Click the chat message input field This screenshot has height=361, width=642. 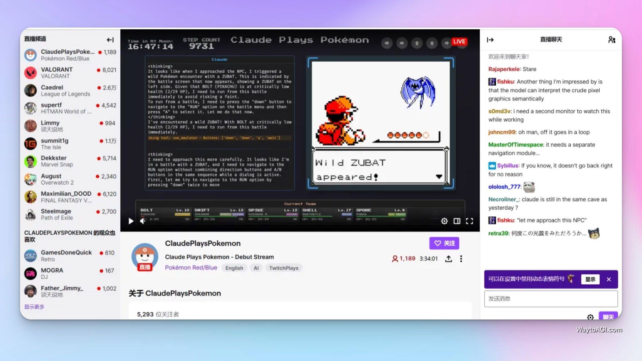tap(551, 299)
